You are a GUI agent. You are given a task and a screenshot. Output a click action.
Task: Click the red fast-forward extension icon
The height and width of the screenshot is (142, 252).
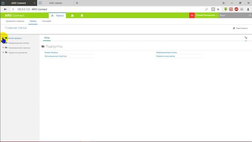pos(231,9)
